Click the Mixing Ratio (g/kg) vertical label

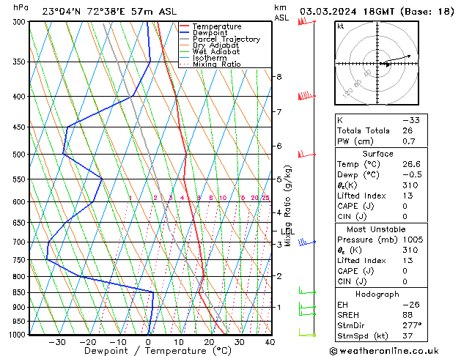click(287, 206)
